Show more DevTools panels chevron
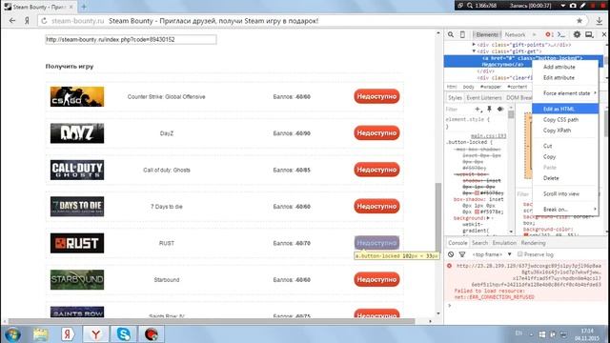Screen dimensions: 610x343 tap(534, 34)
